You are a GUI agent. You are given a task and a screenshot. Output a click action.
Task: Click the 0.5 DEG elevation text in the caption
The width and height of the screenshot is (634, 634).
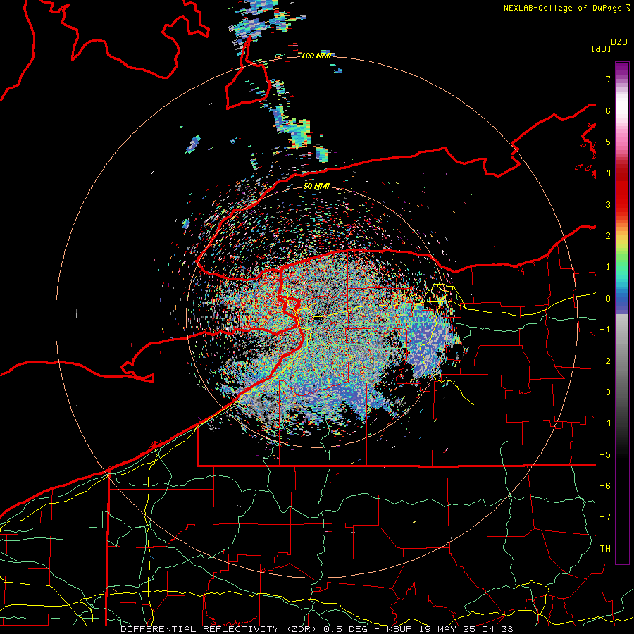[x=345, y=629]
